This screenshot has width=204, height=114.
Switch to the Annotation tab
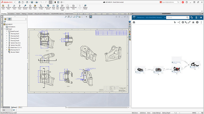click(x=11, y=13)
